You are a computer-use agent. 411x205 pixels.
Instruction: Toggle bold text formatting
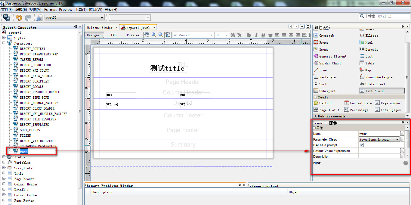(249, 35)
